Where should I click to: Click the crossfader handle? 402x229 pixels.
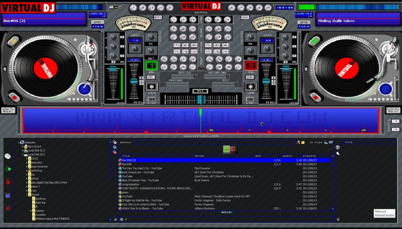201,100
